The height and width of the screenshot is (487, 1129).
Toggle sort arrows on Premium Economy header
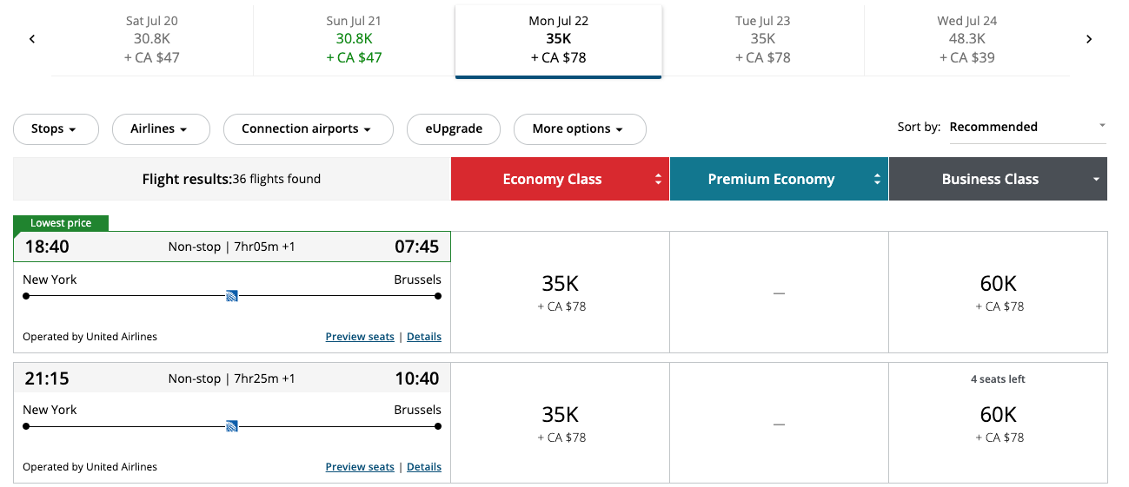pos(877,180)
